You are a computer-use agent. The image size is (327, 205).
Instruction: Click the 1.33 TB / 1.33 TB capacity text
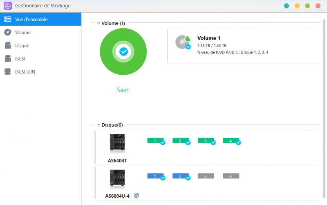212,45
